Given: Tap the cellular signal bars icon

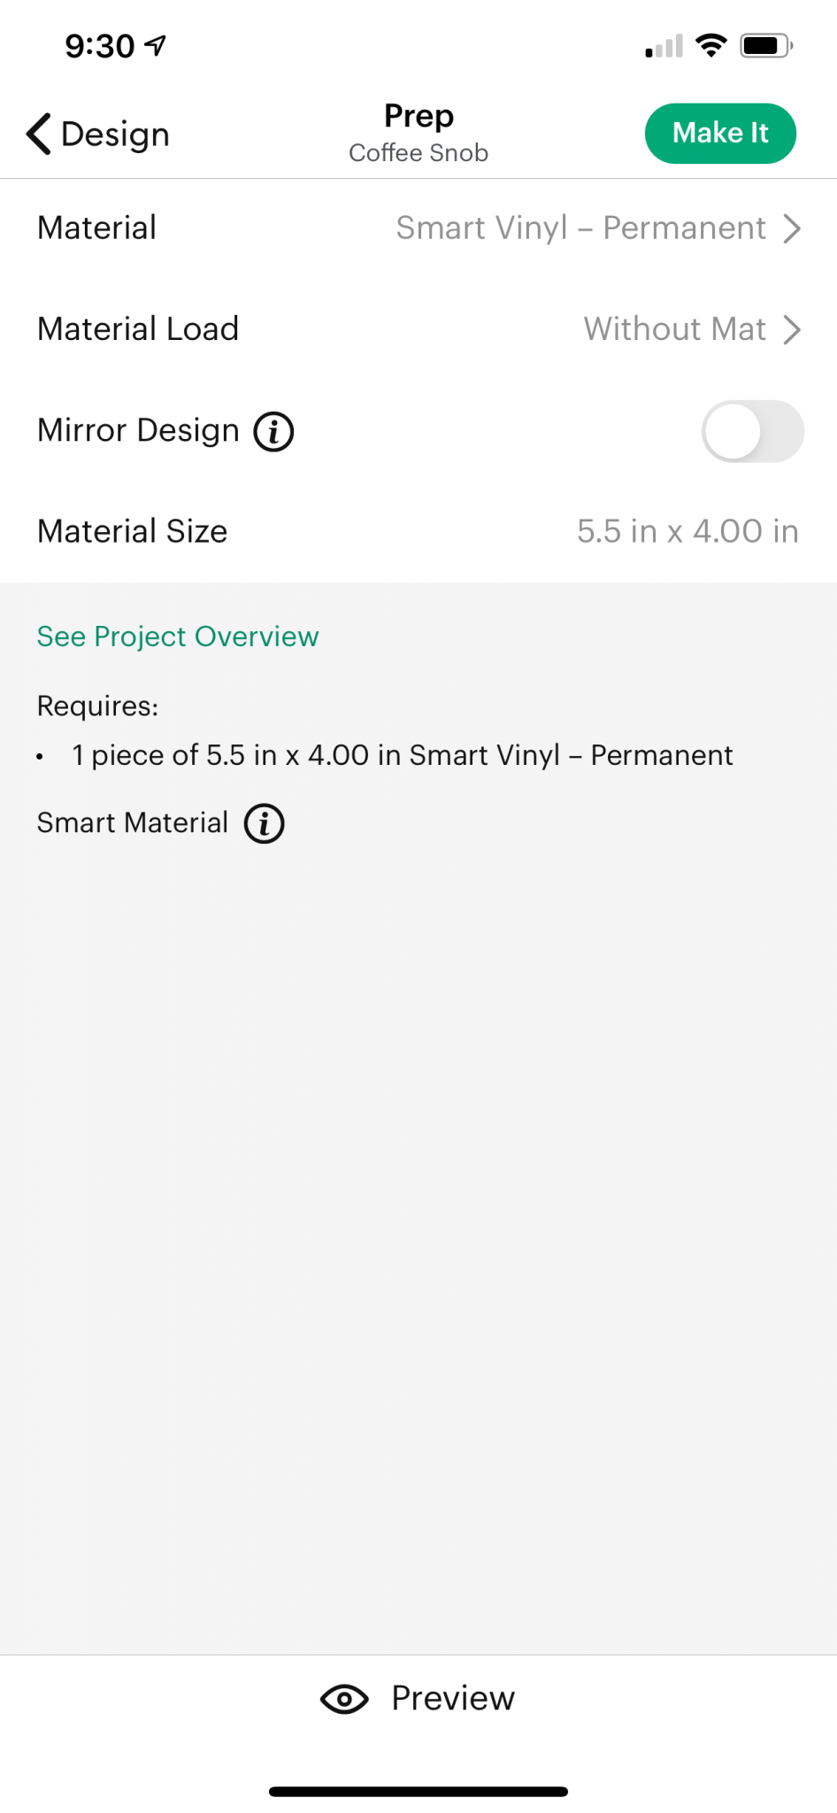Looking at the screenshot, I should point(664,46).
